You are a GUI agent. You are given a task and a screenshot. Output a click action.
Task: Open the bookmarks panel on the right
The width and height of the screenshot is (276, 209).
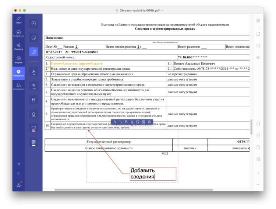[x=258, y=46]
